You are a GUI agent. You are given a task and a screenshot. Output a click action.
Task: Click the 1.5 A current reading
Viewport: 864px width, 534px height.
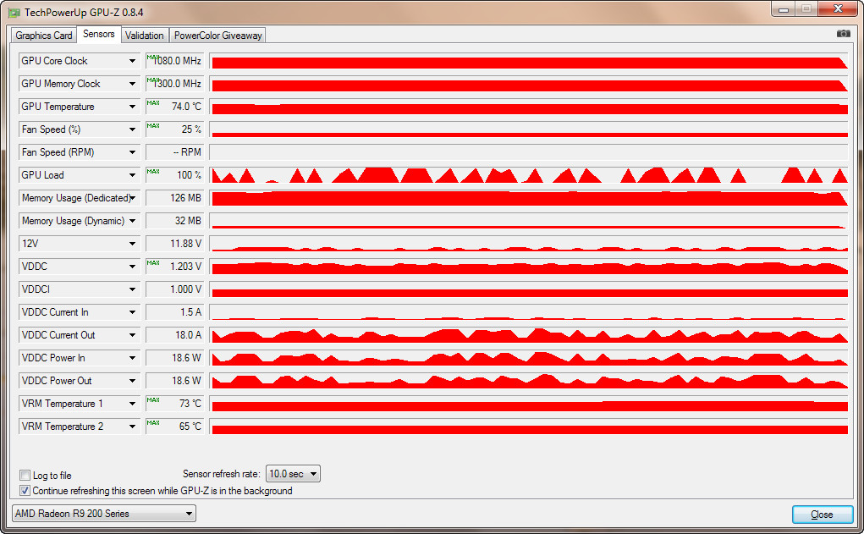click(x=174, y=312)
